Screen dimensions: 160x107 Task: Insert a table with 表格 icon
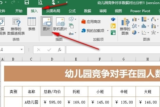32,24
